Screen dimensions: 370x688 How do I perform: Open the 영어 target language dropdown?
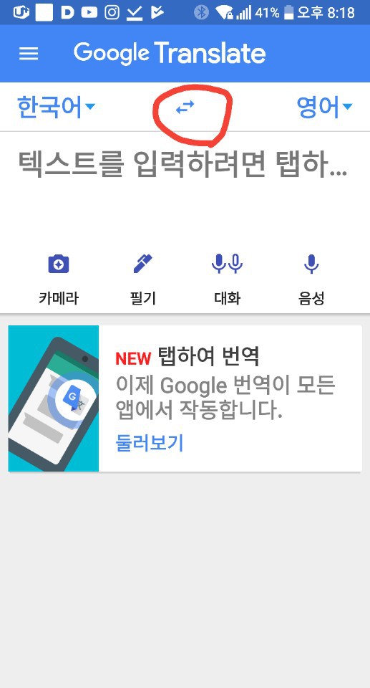coord(324,107)
